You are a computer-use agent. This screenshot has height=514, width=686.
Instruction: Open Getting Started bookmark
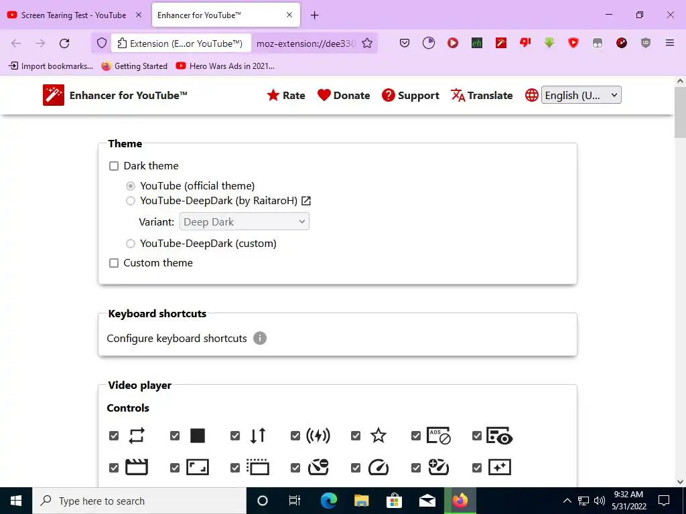(134, 66)
